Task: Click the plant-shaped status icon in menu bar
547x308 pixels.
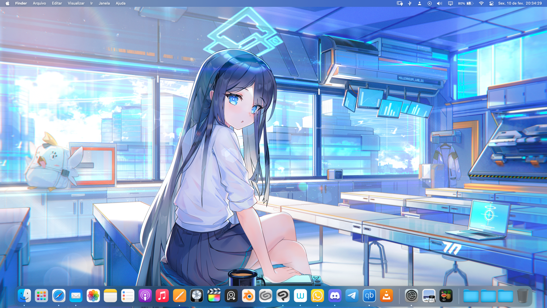Action: 410,3
